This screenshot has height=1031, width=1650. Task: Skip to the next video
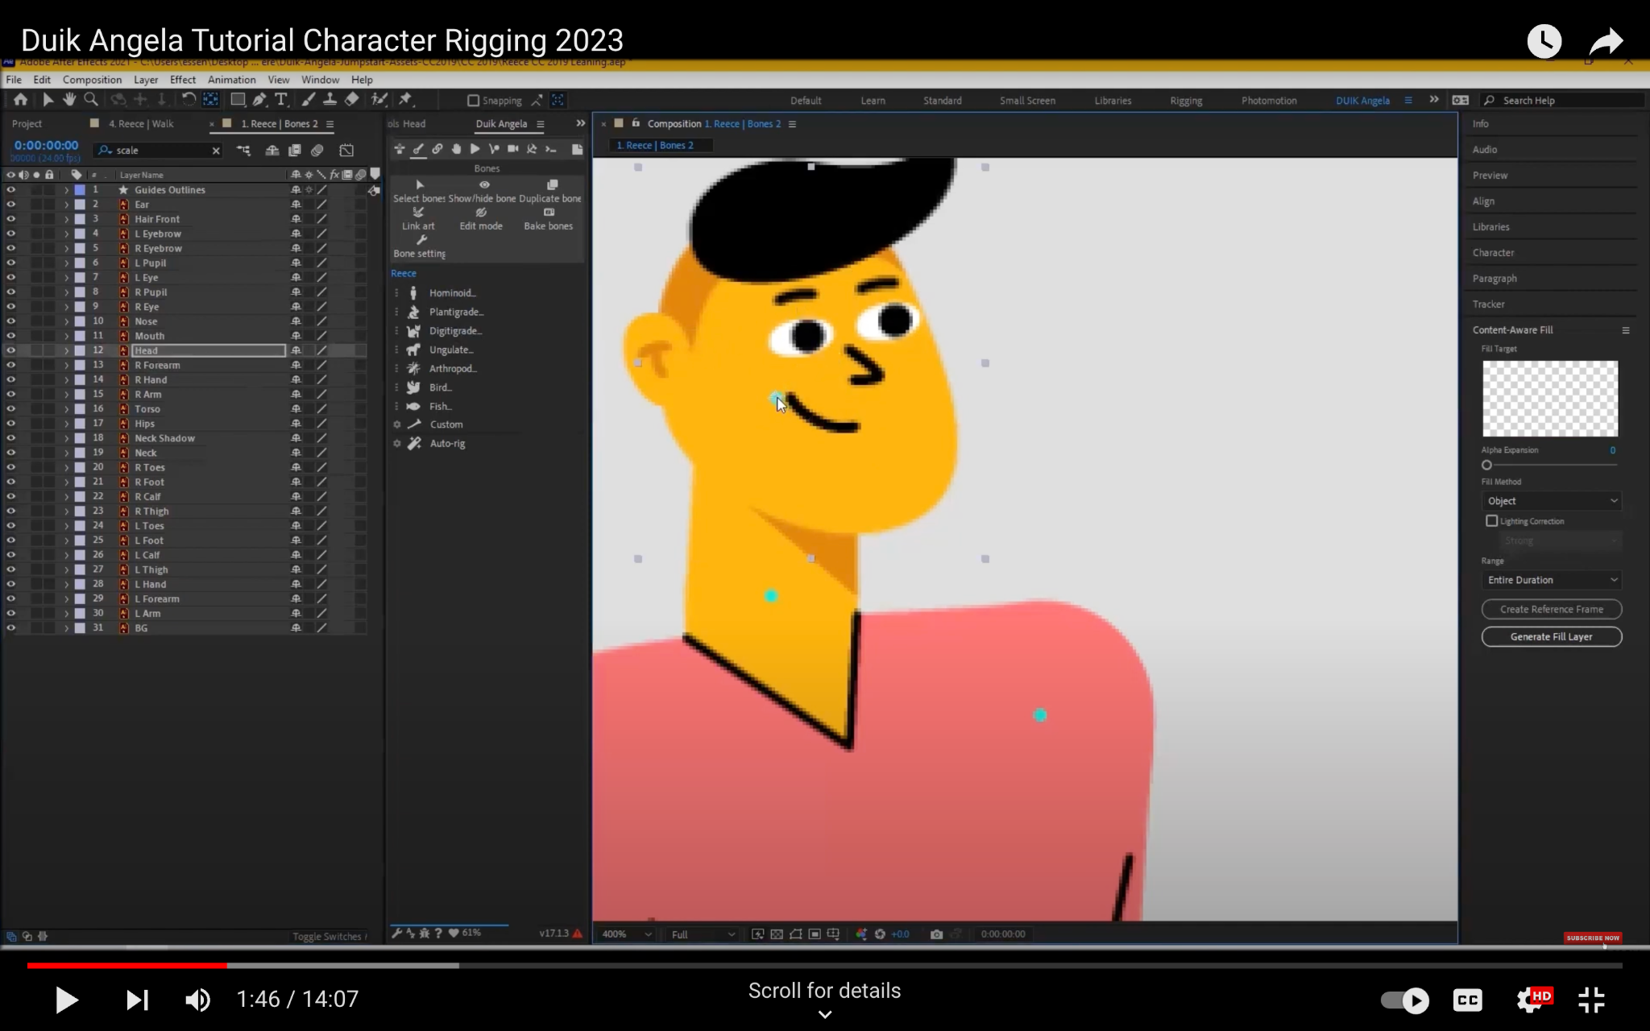[137, 1000]
